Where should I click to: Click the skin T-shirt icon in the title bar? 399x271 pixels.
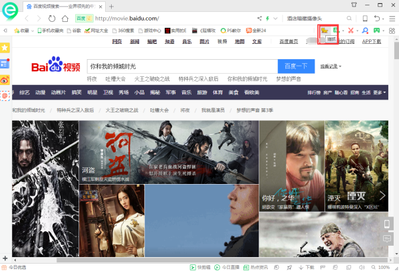(x=354, y=5)
